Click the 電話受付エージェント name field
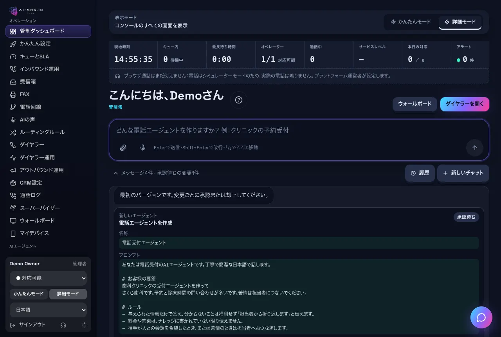Viewport: 501px width, 337px height. 299,243
